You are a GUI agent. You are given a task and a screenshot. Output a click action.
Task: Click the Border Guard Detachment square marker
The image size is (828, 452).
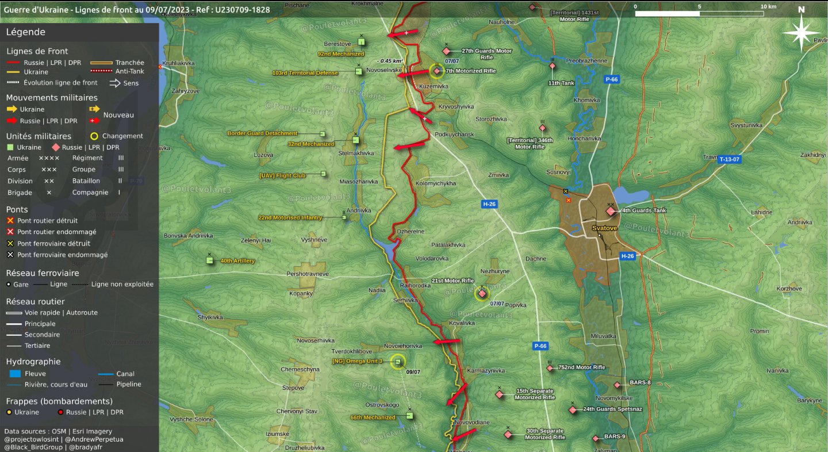[x=323, y=134]
